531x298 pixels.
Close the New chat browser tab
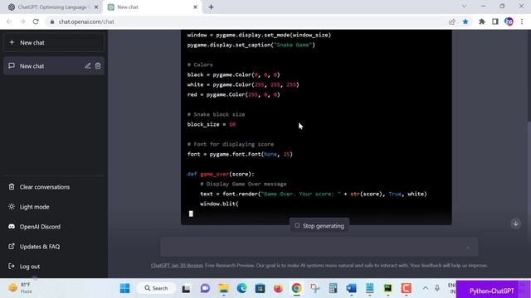pyautogui.click(x=196, y=7)
